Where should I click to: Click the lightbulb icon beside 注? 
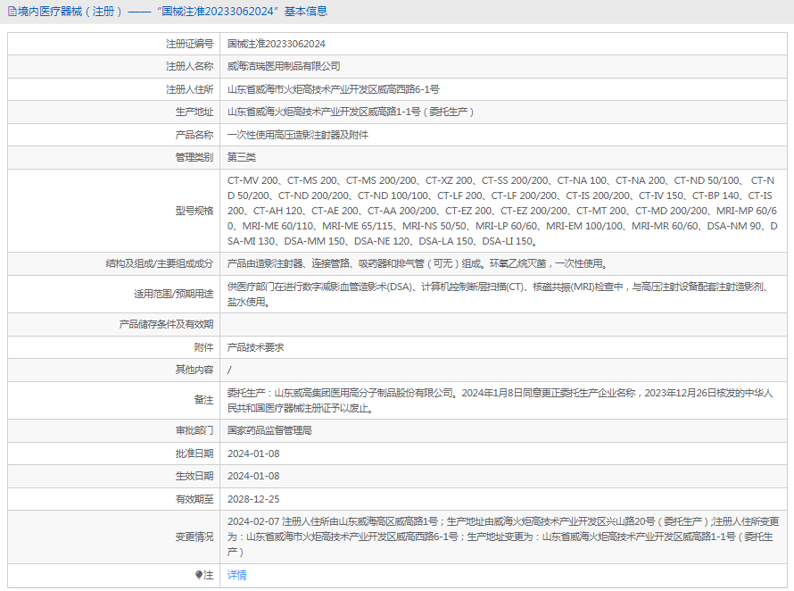(198, 575)
